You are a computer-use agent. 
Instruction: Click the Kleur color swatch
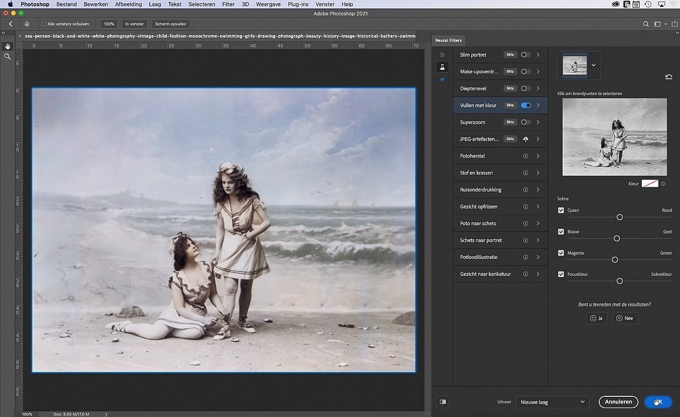650,184
